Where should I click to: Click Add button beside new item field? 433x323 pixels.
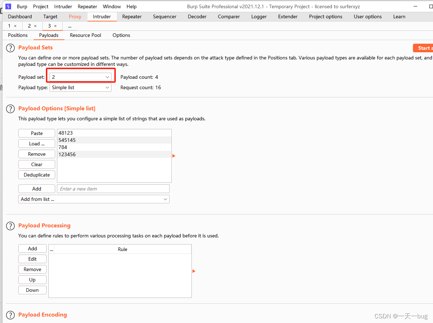tap(37, 189)
